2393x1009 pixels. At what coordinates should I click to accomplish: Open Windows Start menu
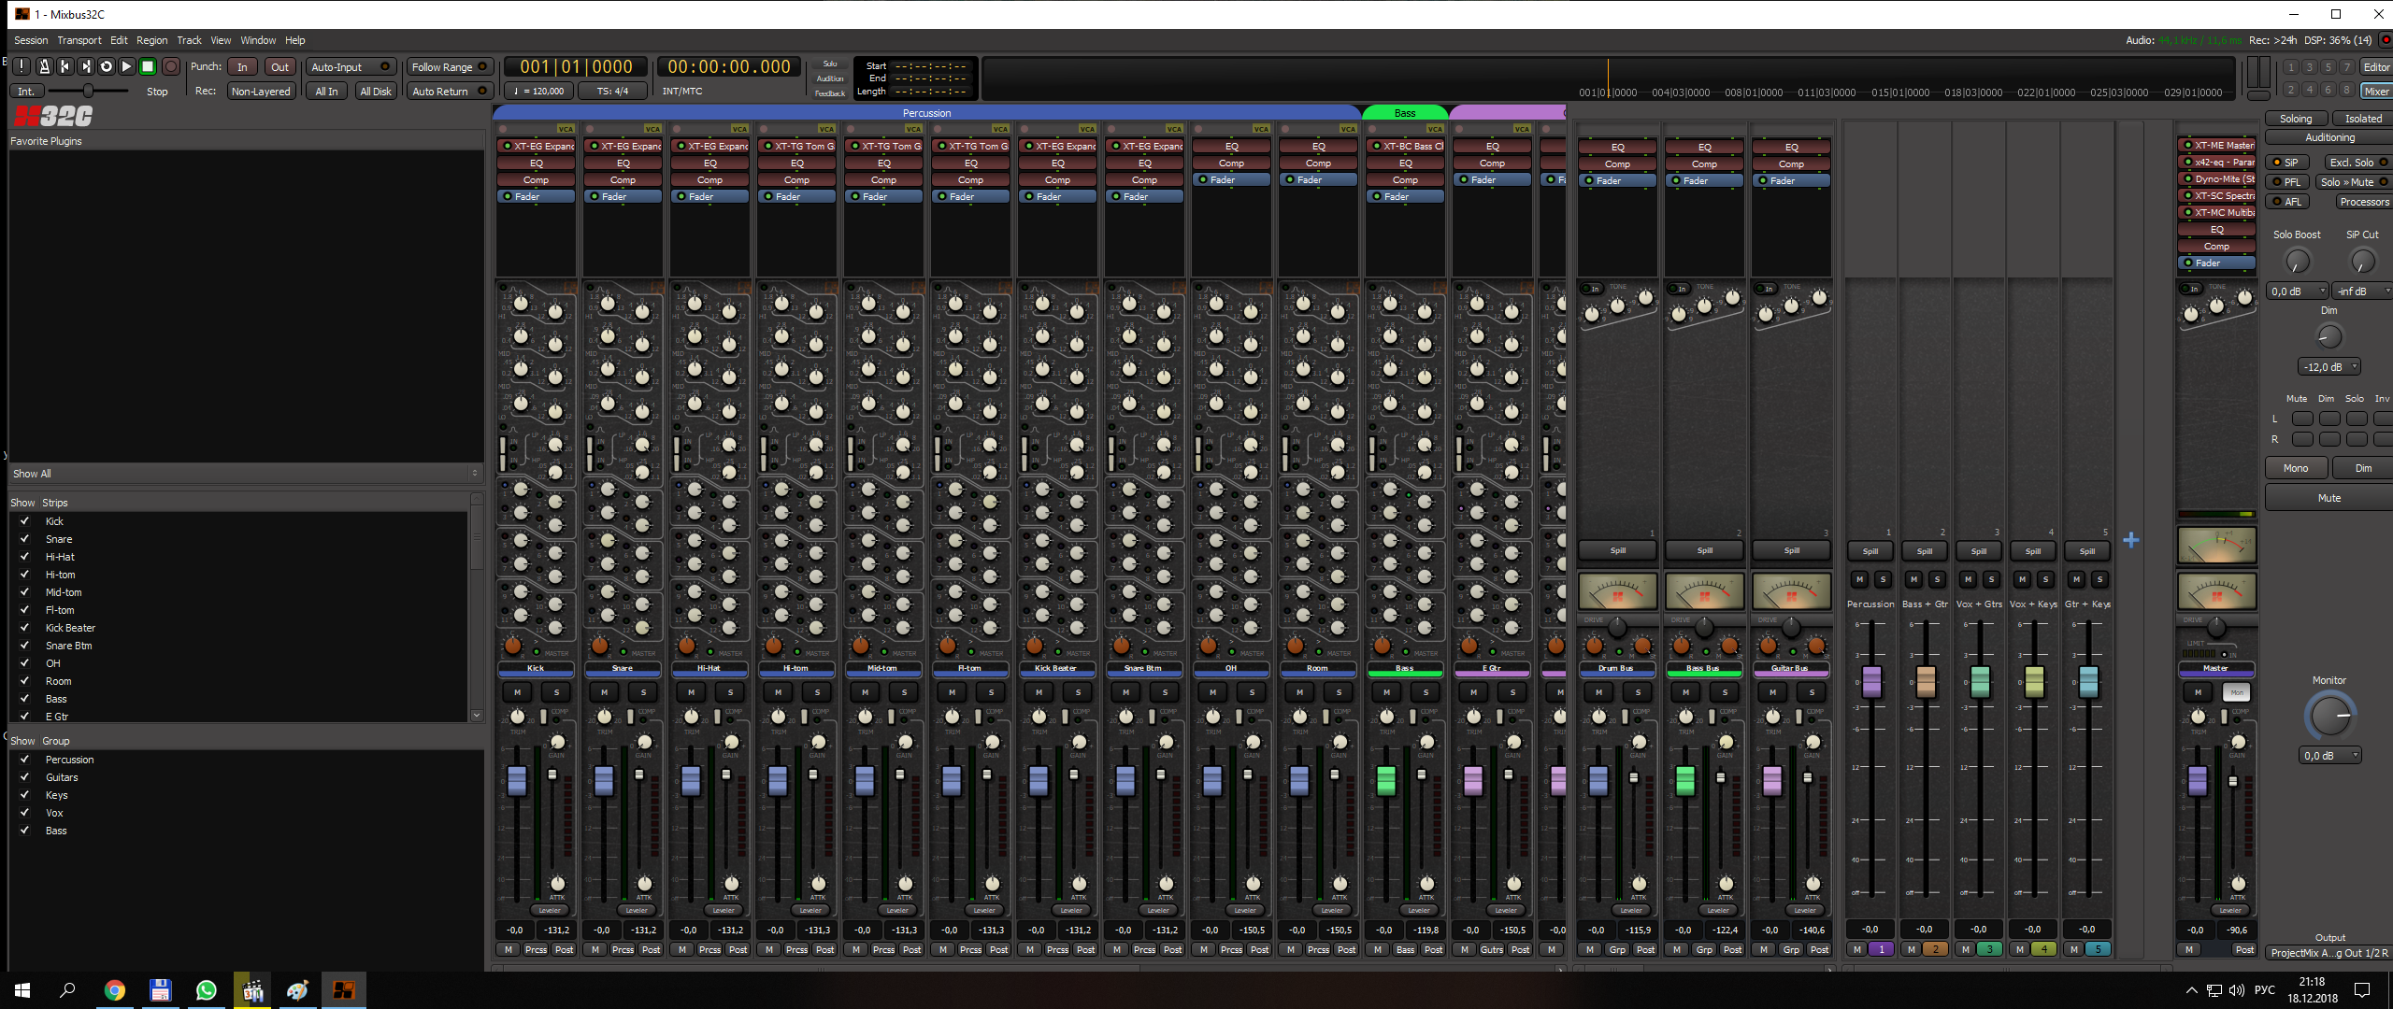[x=22, y=990]
